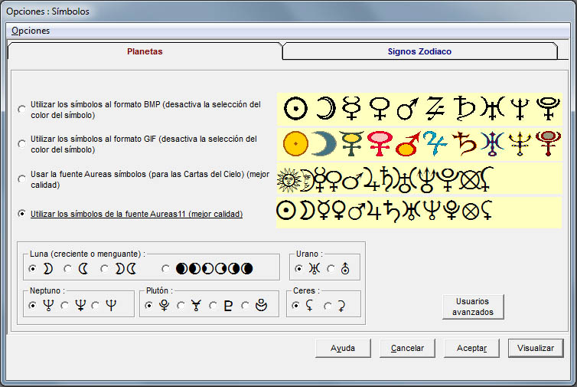Image resolution: width=577 pixels, height=387 pixels.
Task: Enable the GIF format symbols option
Action: pyautogui.click(x=21, y=144)
